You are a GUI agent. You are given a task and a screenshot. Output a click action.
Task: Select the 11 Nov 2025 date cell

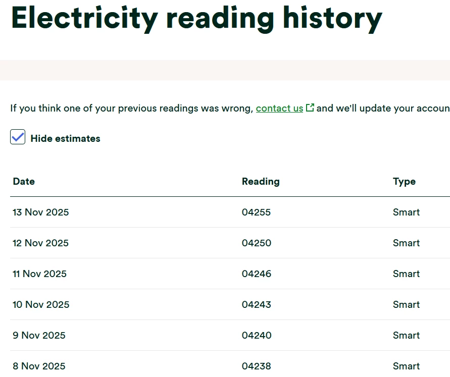pyautogui.click(x=39, y=274)
